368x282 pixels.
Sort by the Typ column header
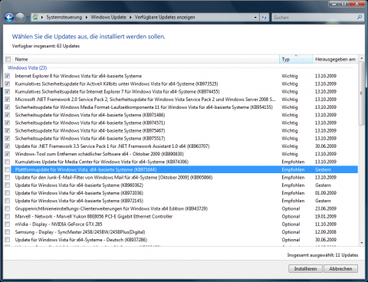coord(296,59)
